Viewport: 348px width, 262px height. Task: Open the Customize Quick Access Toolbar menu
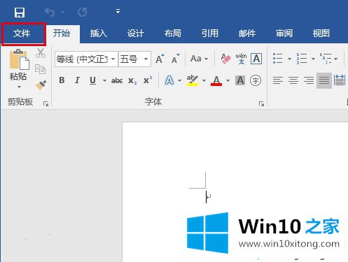coord(118,11)
